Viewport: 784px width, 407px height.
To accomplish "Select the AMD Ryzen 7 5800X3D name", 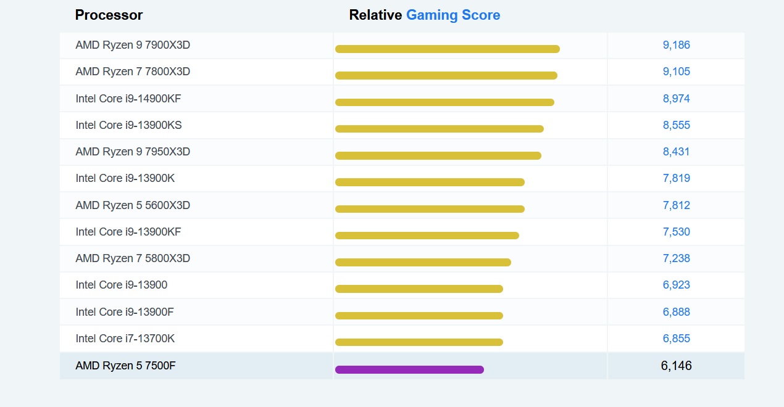I will click(x=133, y=258).
